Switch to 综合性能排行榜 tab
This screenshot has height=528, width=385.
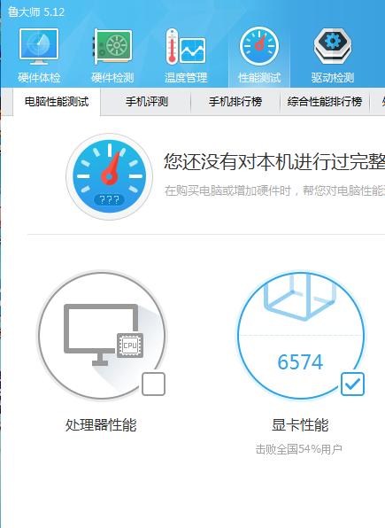click(325, 102)
